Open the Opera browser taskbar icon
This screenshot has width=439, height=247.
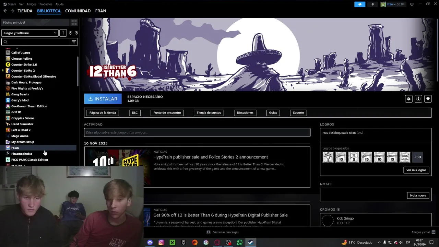[217, 243]
